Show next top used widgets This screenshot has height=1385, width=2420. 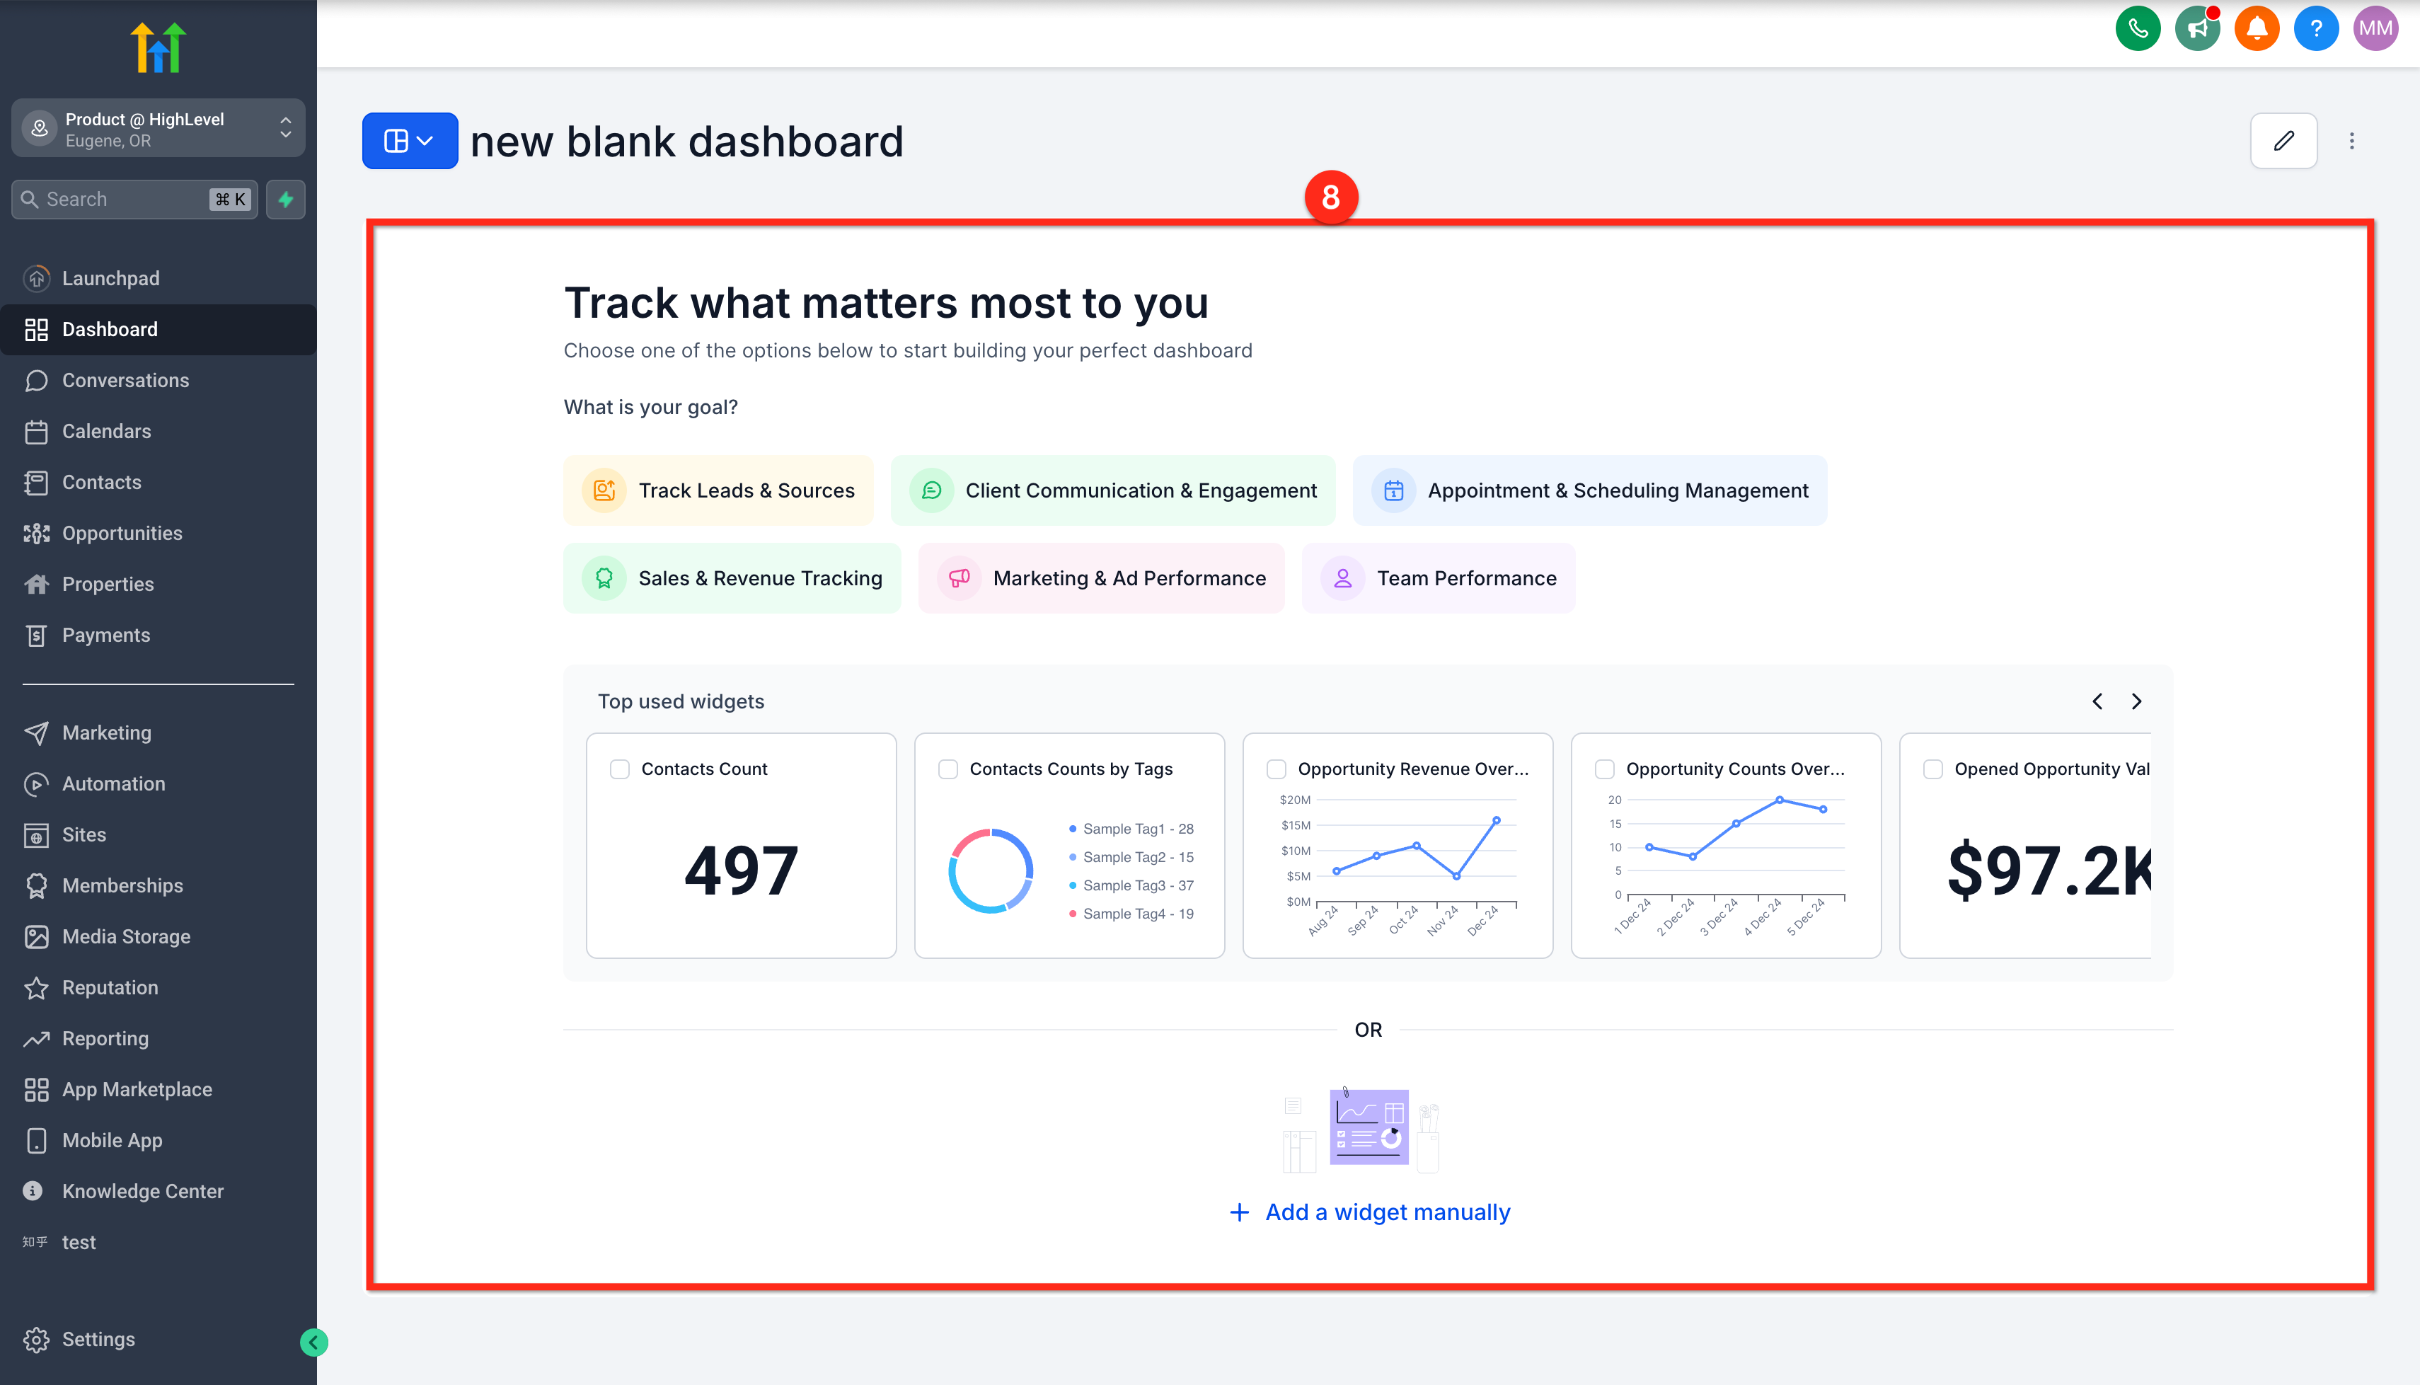tap(2137, 701)
